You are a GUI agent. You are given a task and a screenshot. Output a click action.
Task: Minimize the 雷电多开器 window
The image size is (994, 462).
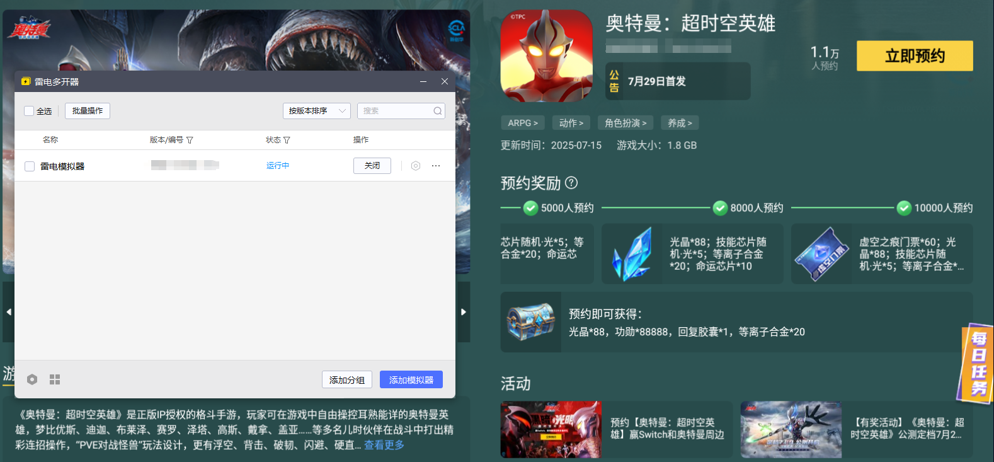point(423,81)
